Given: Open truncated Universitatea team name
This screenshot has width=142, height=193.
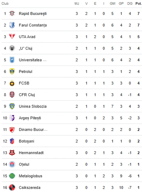Looking at the screenshot, I should (x=33, y=60).
